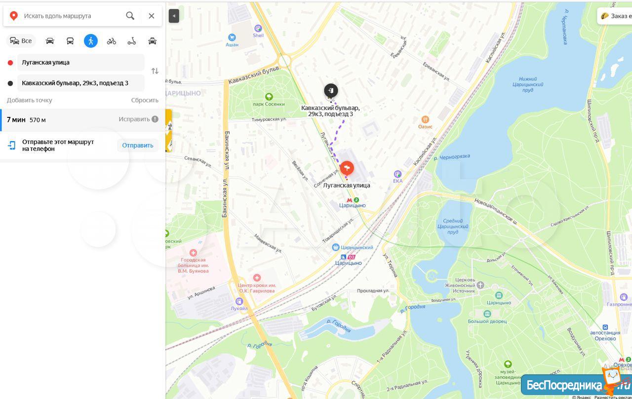The image size is (632, 399).
Task: Click the search magnifier icon
Action: coord(130,16)
